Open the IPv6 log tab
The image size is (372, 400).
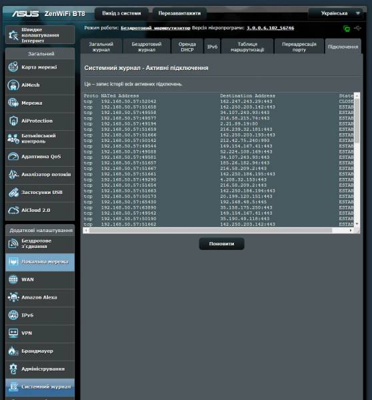pos(212,47)
